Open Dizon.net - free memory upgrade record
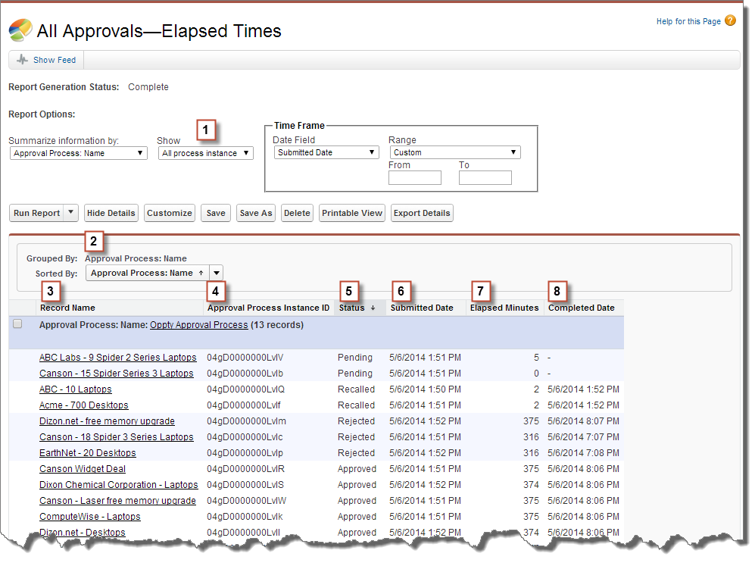 click(x=107, y=421)
